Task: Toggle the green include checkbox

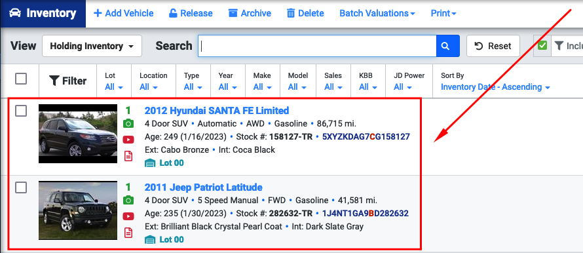Action: (542, 46)
